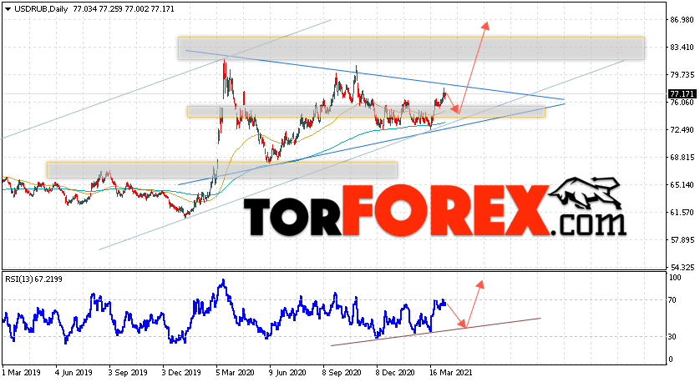Image resolution: width=700 pixels, height=382 pixels.
Task: Select price level 86.980 on scale
Action: tap(682, 20)
